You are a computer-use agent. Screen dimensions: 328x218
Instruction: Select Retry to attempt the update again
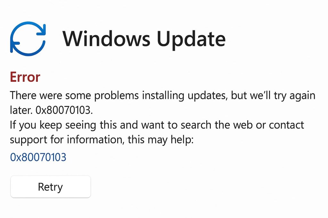[x=50, y=187]
